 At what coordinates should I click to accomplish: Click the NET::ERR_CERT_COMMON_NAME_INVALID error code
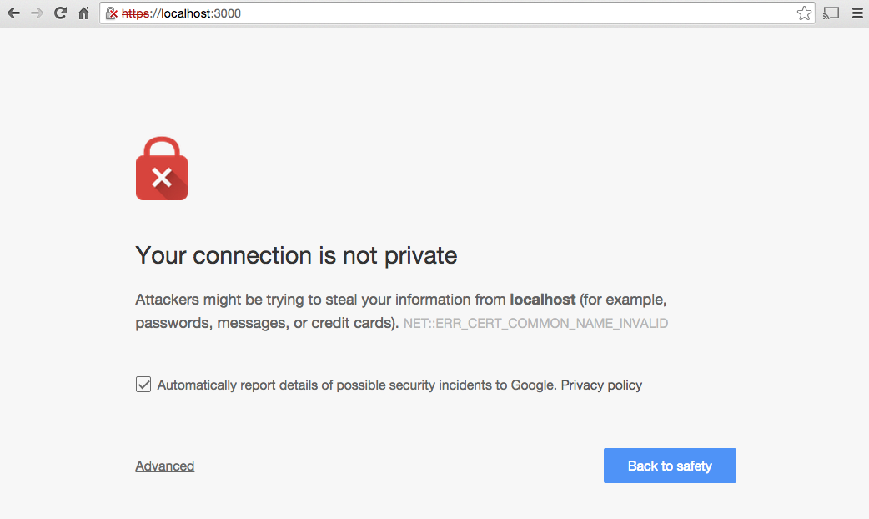tap(535, 323)
